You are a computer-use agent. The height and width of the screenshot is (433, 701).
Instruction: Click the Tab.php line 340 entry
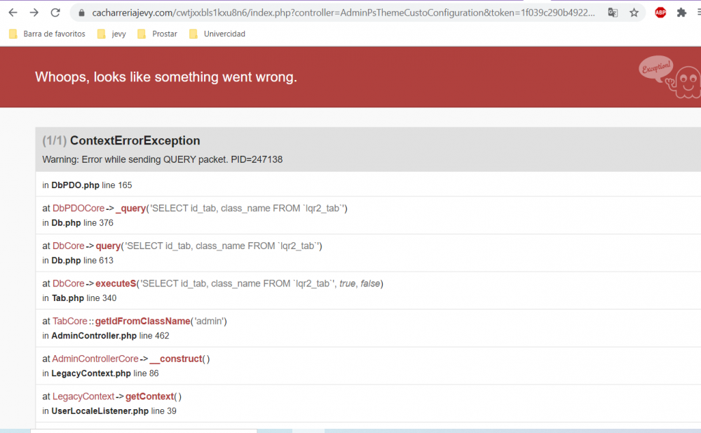80,298
